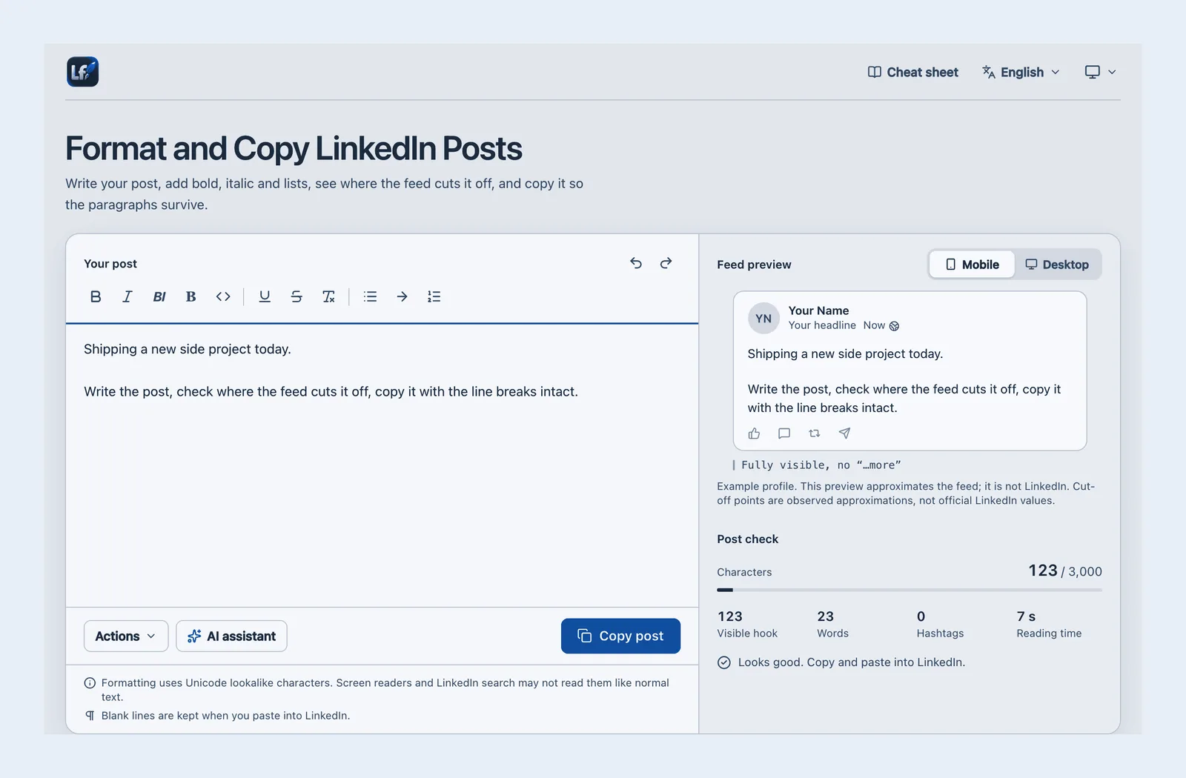
Task: Apply monospace code formatting
Action: point(223,296)
